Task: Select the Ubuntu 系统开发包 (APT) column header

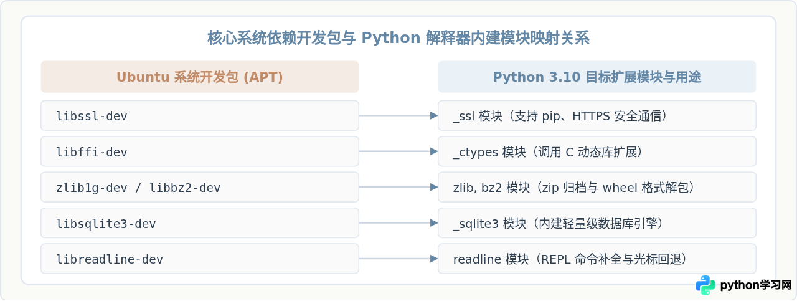Action: click(x=200, y=77)
